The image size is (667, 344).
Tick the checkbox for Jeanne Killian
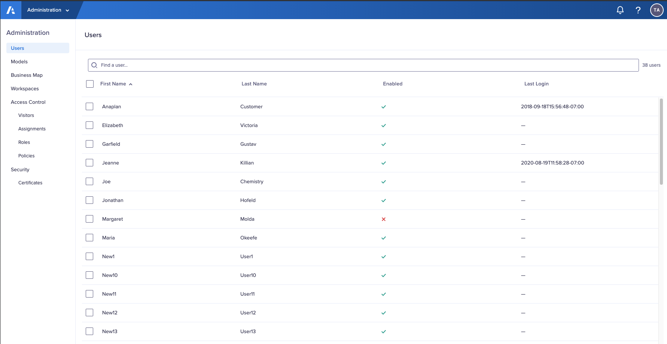tap(89, 163)
